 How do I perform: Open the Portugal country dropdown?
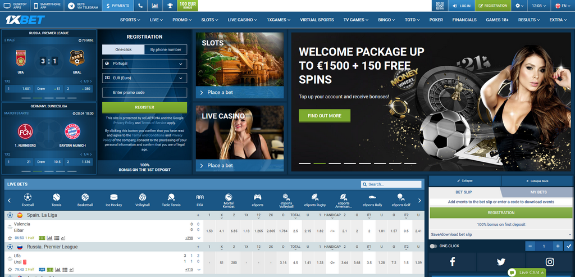[x=144, y=63]
